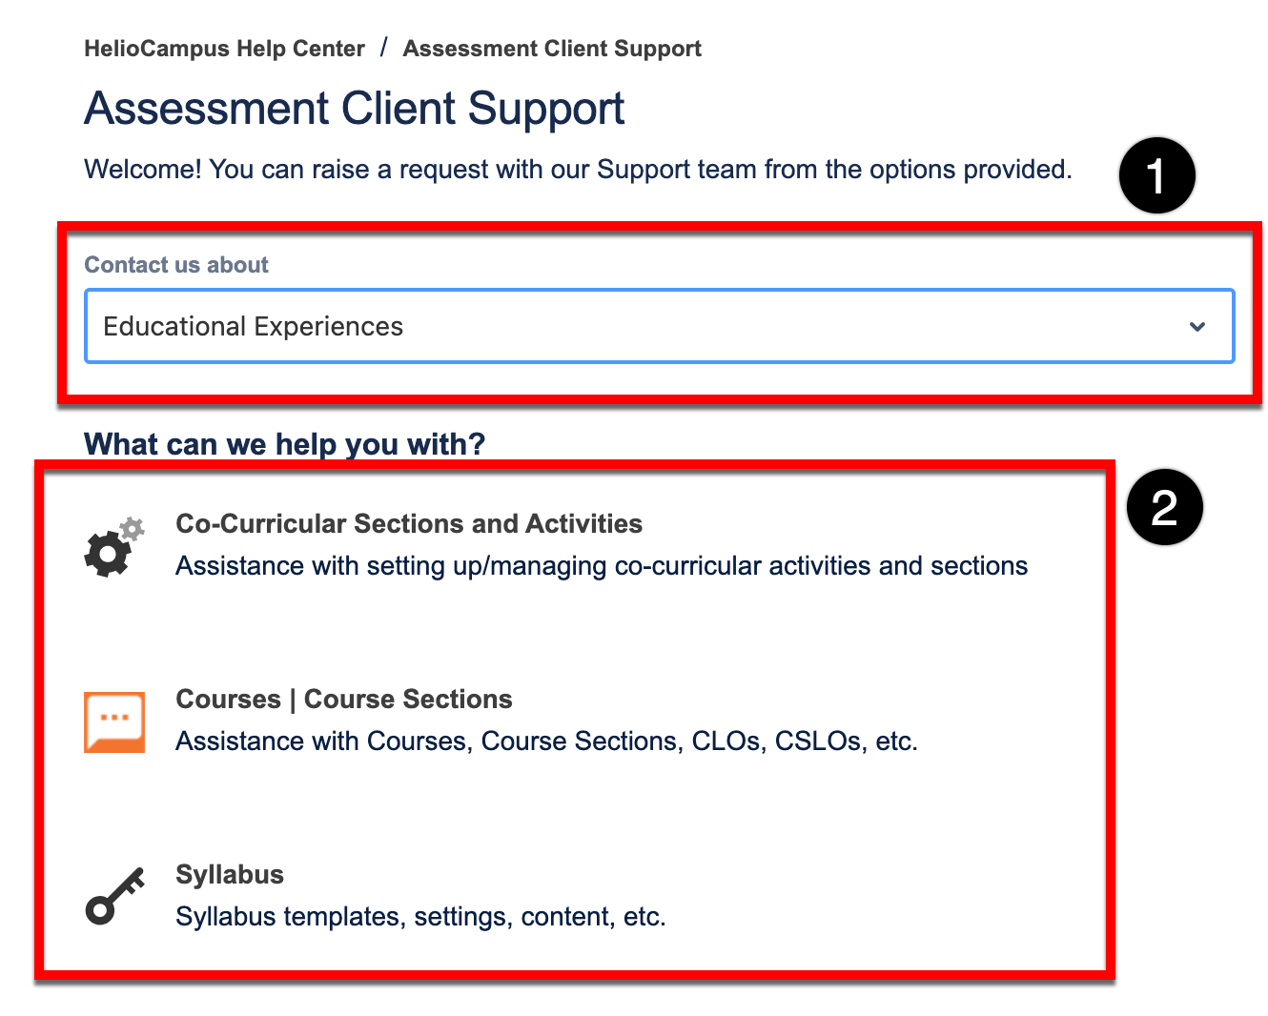Click the key icon next to Syllabus
Screen dimensions: 1268x1016
pyautogui.click(x=114, y=897)
